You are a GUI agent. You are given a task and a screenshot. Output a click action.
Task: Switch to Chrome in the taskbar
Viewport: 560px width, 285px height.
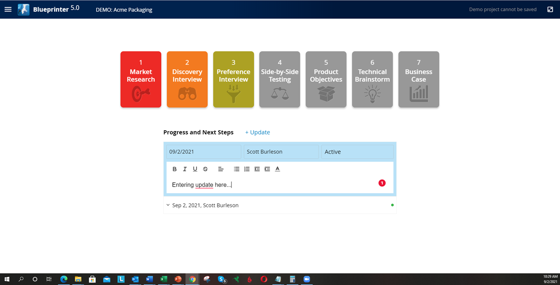[x=192, y=279]
